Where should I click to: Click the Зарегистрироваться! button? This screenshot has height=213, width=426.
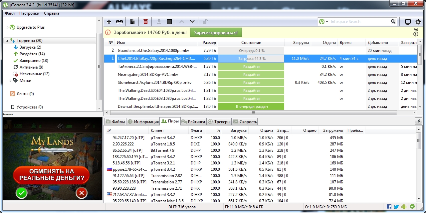216,33
